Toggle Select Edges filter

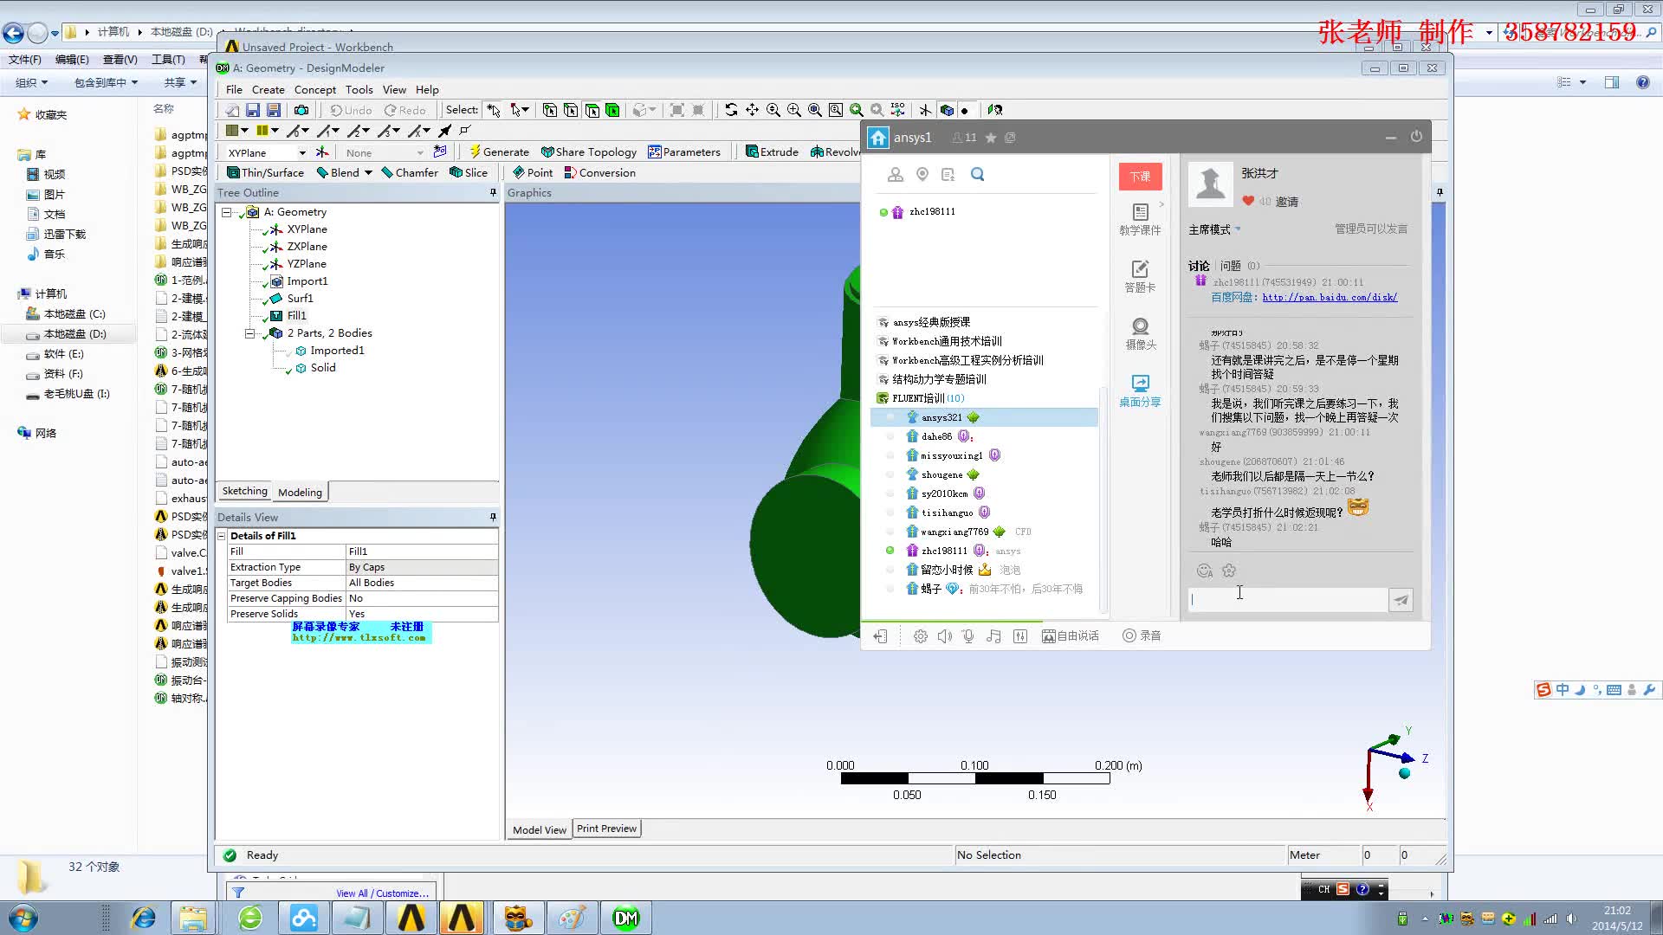pyautogui.click(x=571, y=110)
